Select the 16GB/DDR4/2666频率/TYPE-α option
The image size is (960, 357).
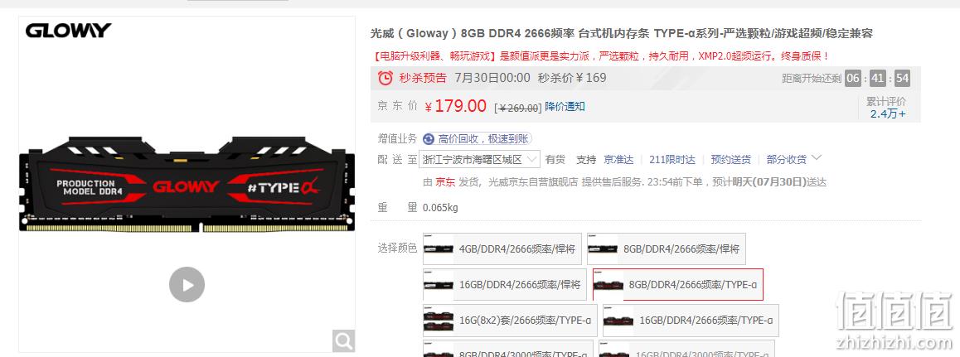(x=691, y=321)
